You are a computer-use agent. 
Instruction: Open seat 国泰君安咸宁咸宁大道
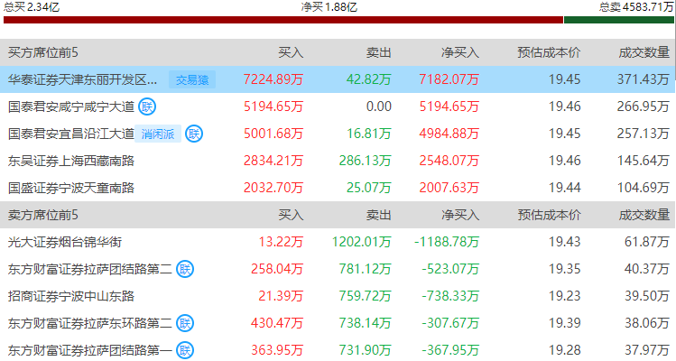[x=71, y=106]
